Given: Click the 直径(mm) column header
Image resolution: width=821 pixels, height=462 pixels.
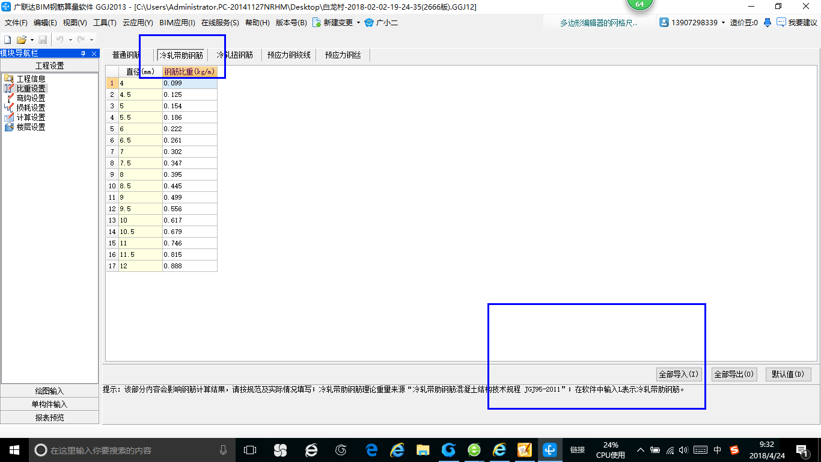Looking at the screenshot, I should (x=141, y=72).
